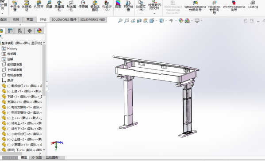Click Zoom to Area icon
Screen dimensions: 265x161
click(x=126, y=21)
